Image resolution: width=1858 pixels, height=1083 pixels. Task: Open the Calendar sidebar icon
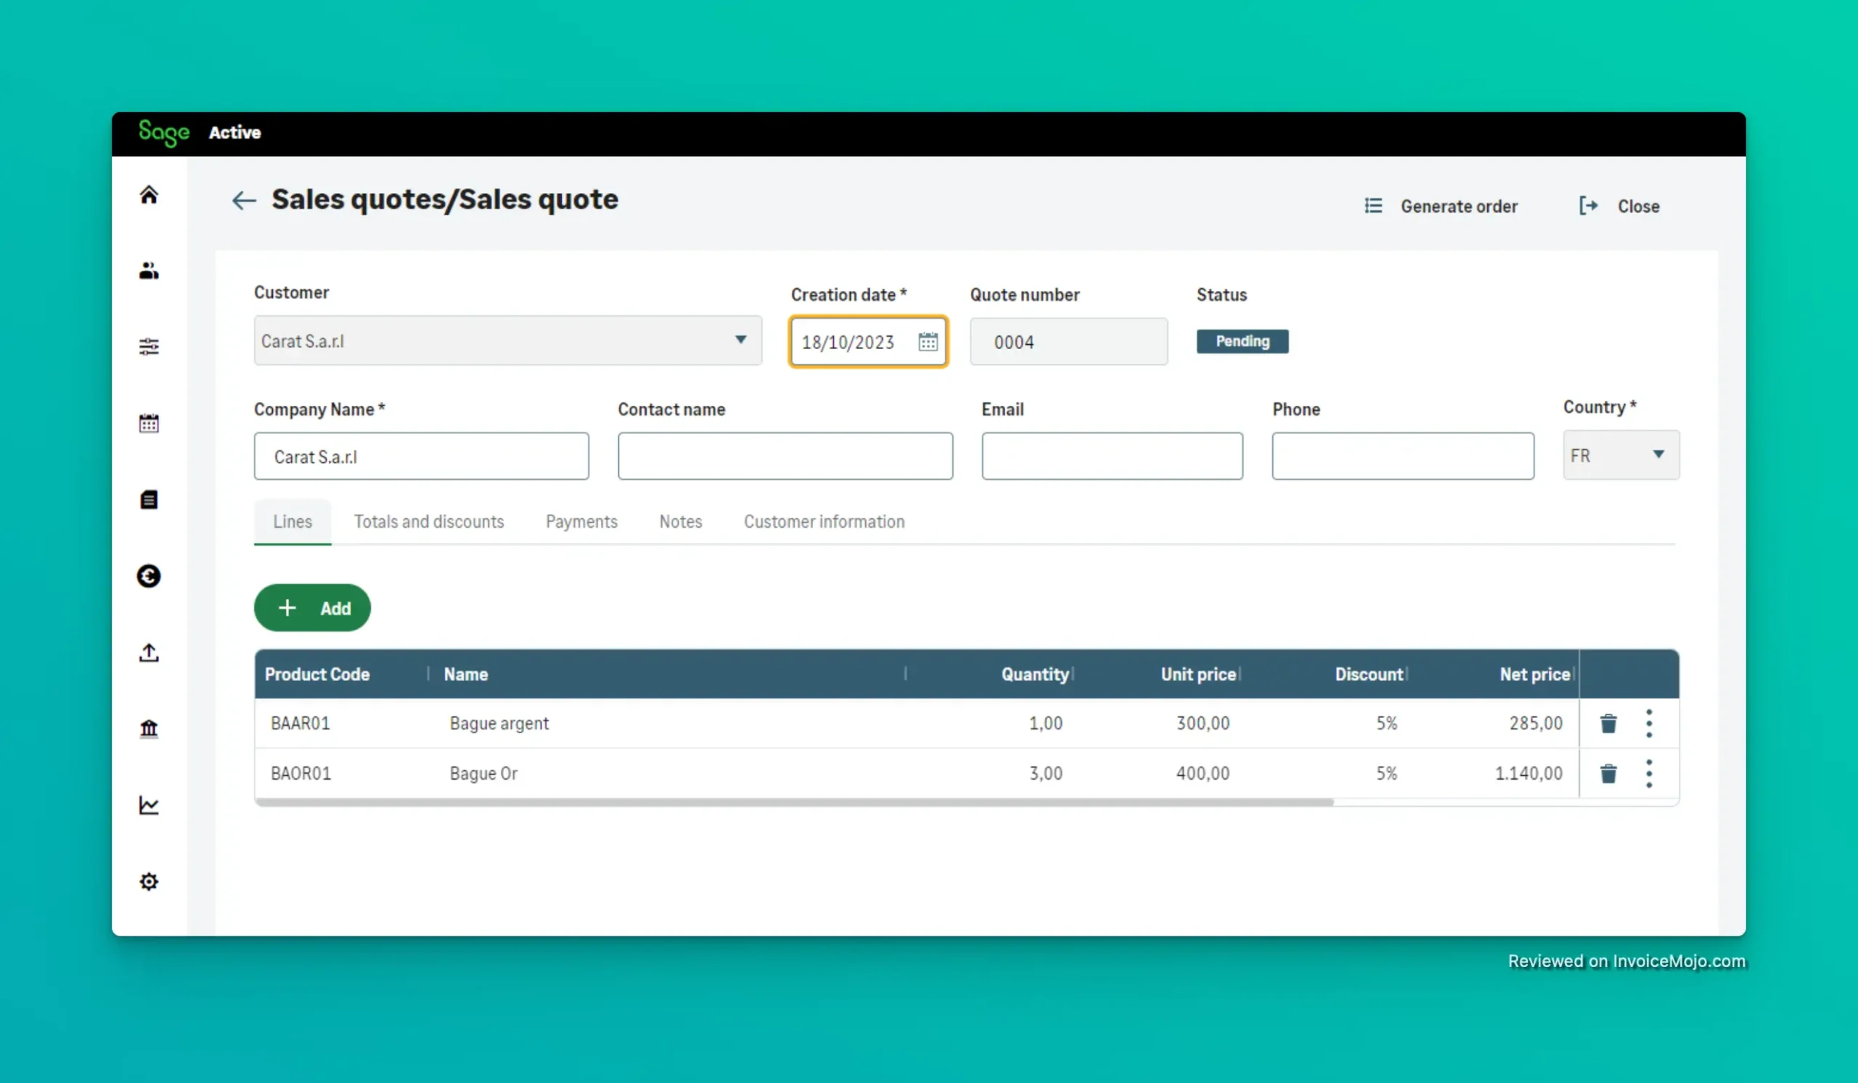pyautogui.click(x=149, y=422)
